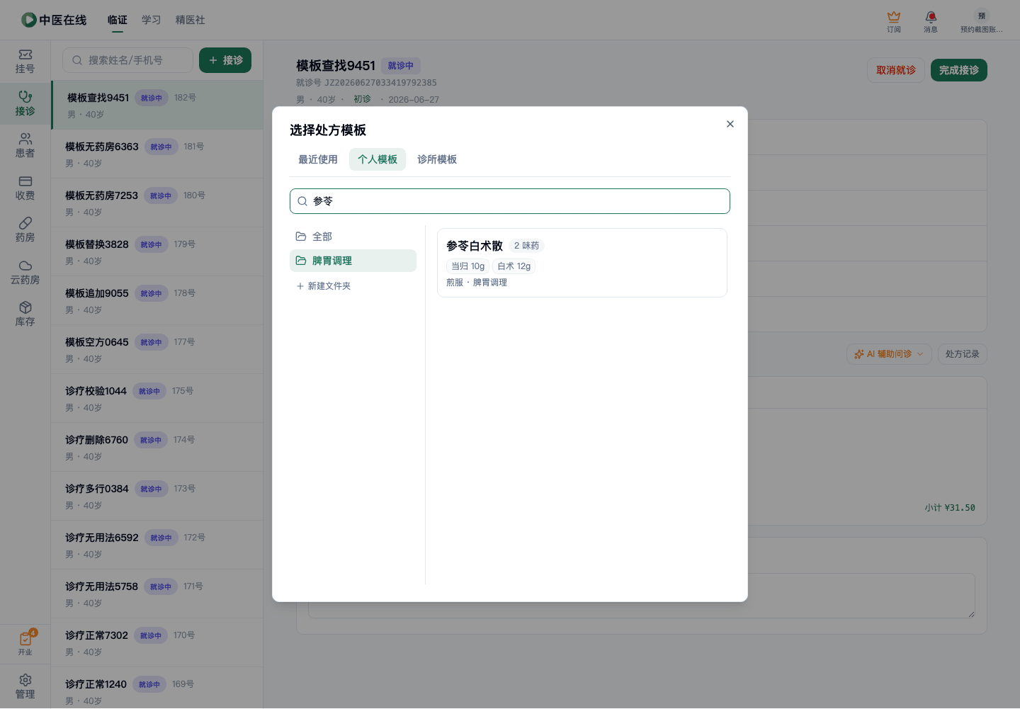Open the 挂号 registration sidebar icon

[x=25, y=62]
